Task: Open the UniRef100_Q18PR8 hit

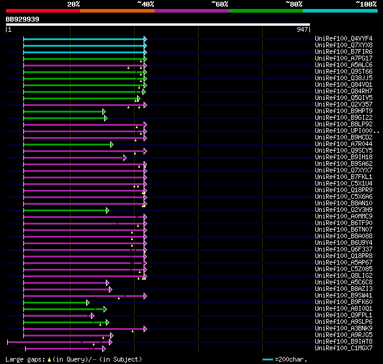Action: pos(344,256)
